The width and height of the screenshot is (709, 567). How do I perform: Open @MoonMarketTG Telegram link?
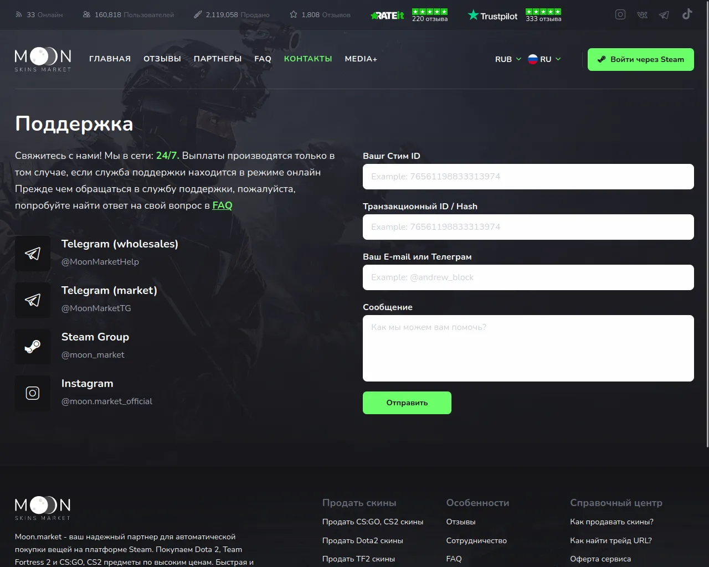[96, 308]
